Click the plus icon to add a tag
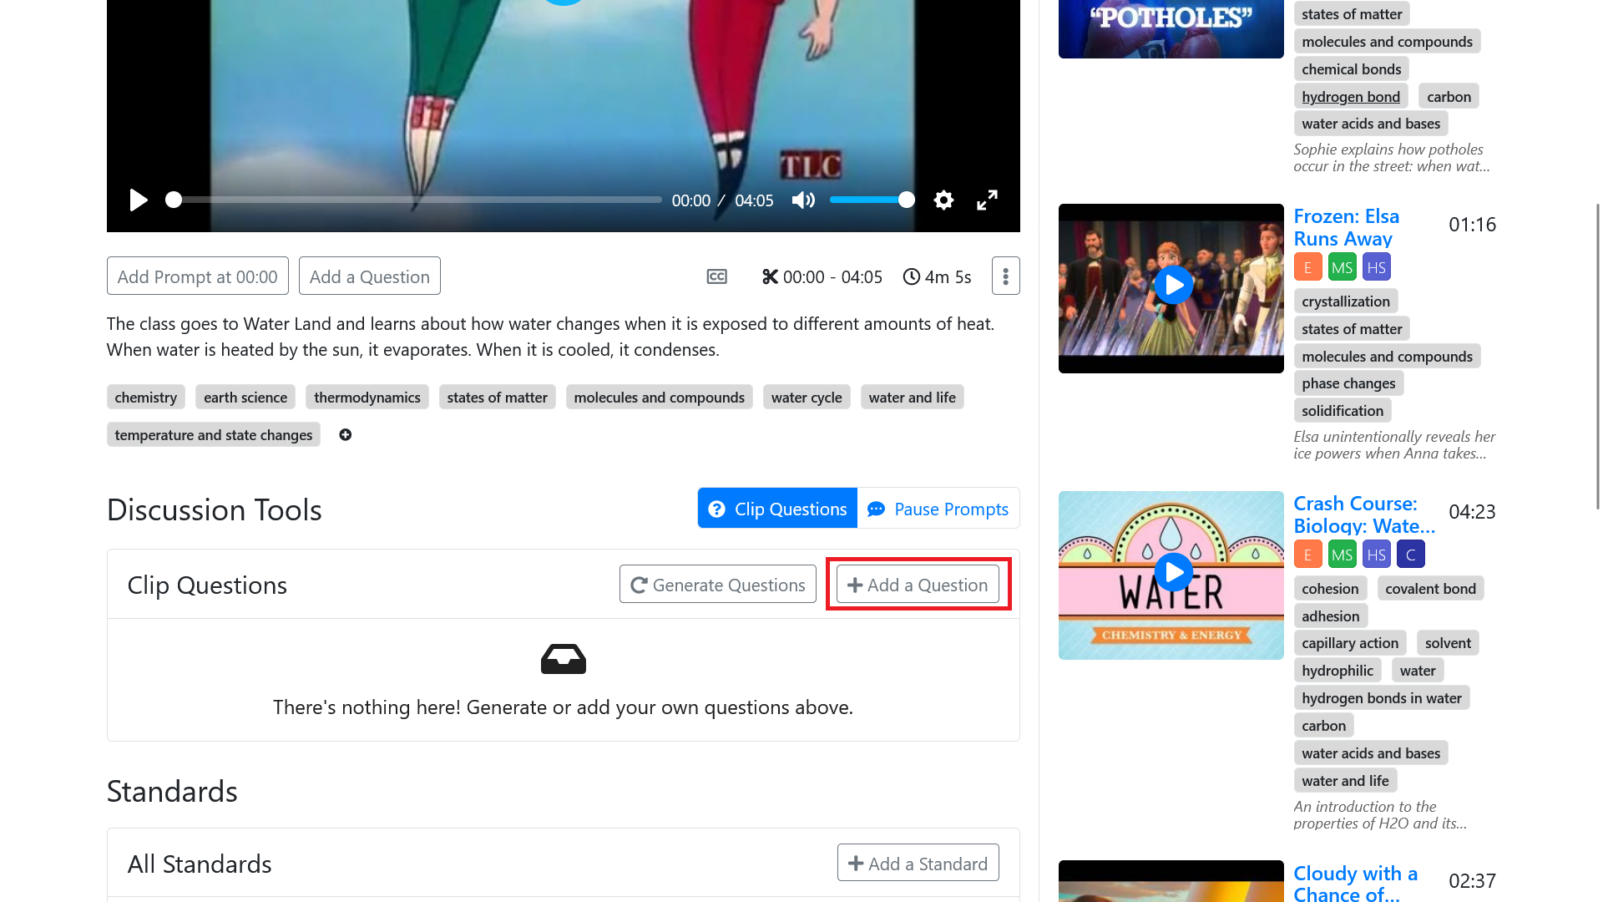The image size is (1603, 902). click(346, 434)
